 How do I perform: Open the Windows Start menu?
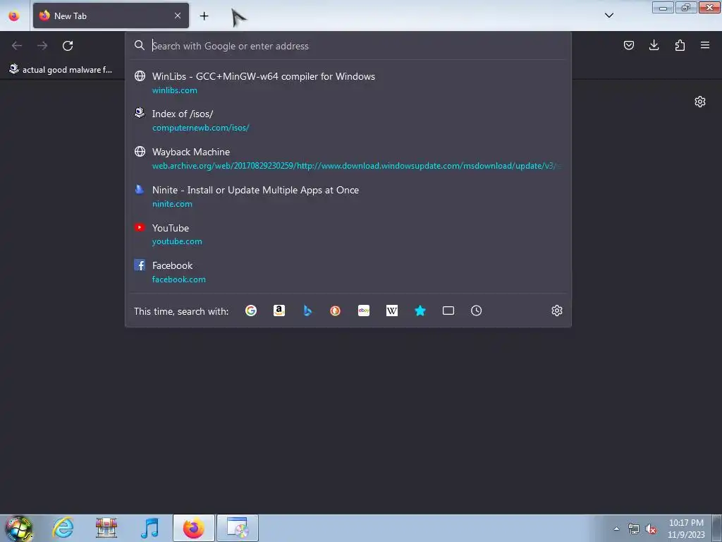[x=18, y=528]
